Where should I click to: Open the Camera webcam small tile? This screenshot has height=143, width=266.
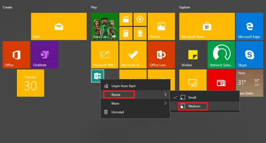point(140,34)
